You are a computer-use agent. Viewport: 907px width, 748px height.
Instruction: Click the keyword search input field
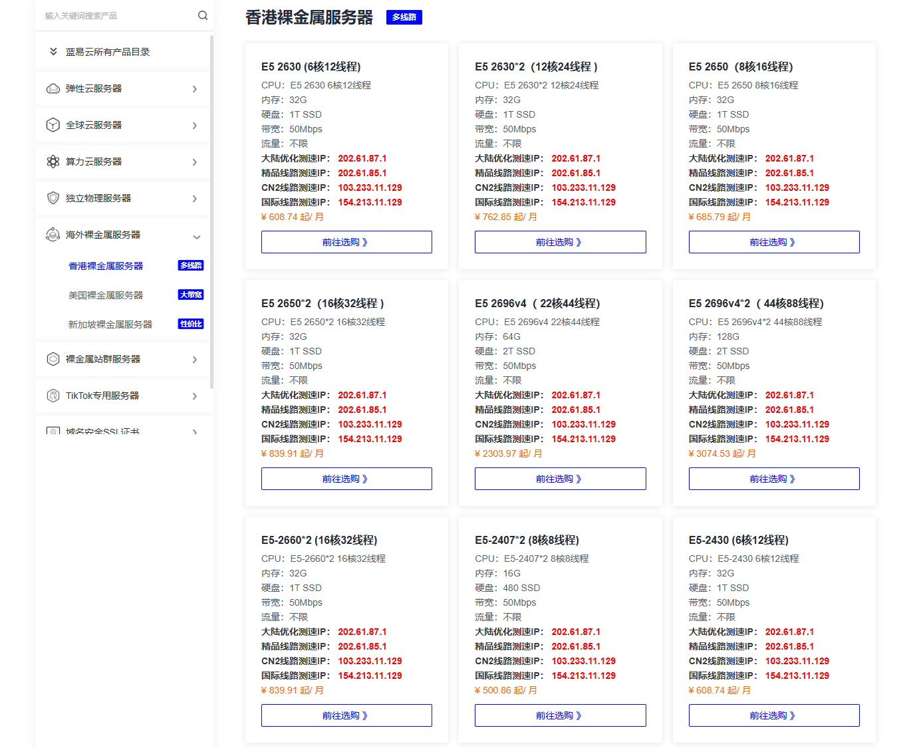pos(118,15)
